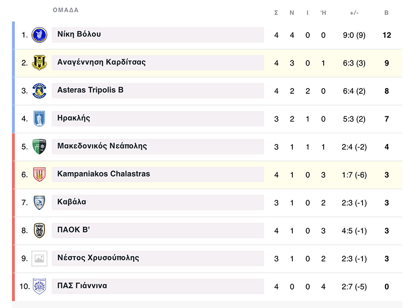Screen dimensions: 403x308
Task: Click the Μακεδονικός Νεάπολης green logo
Action: [x=39, y=147]
